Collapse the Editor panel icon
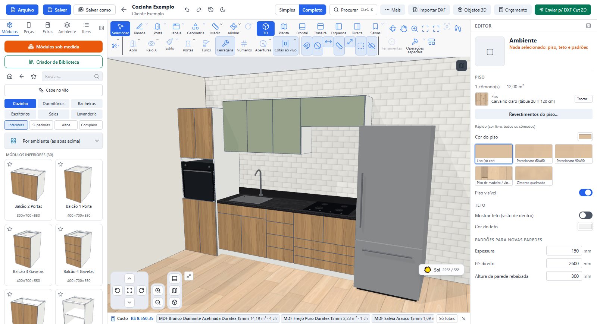This screenshot has height=324, width=597. click(x=588, y=26)
